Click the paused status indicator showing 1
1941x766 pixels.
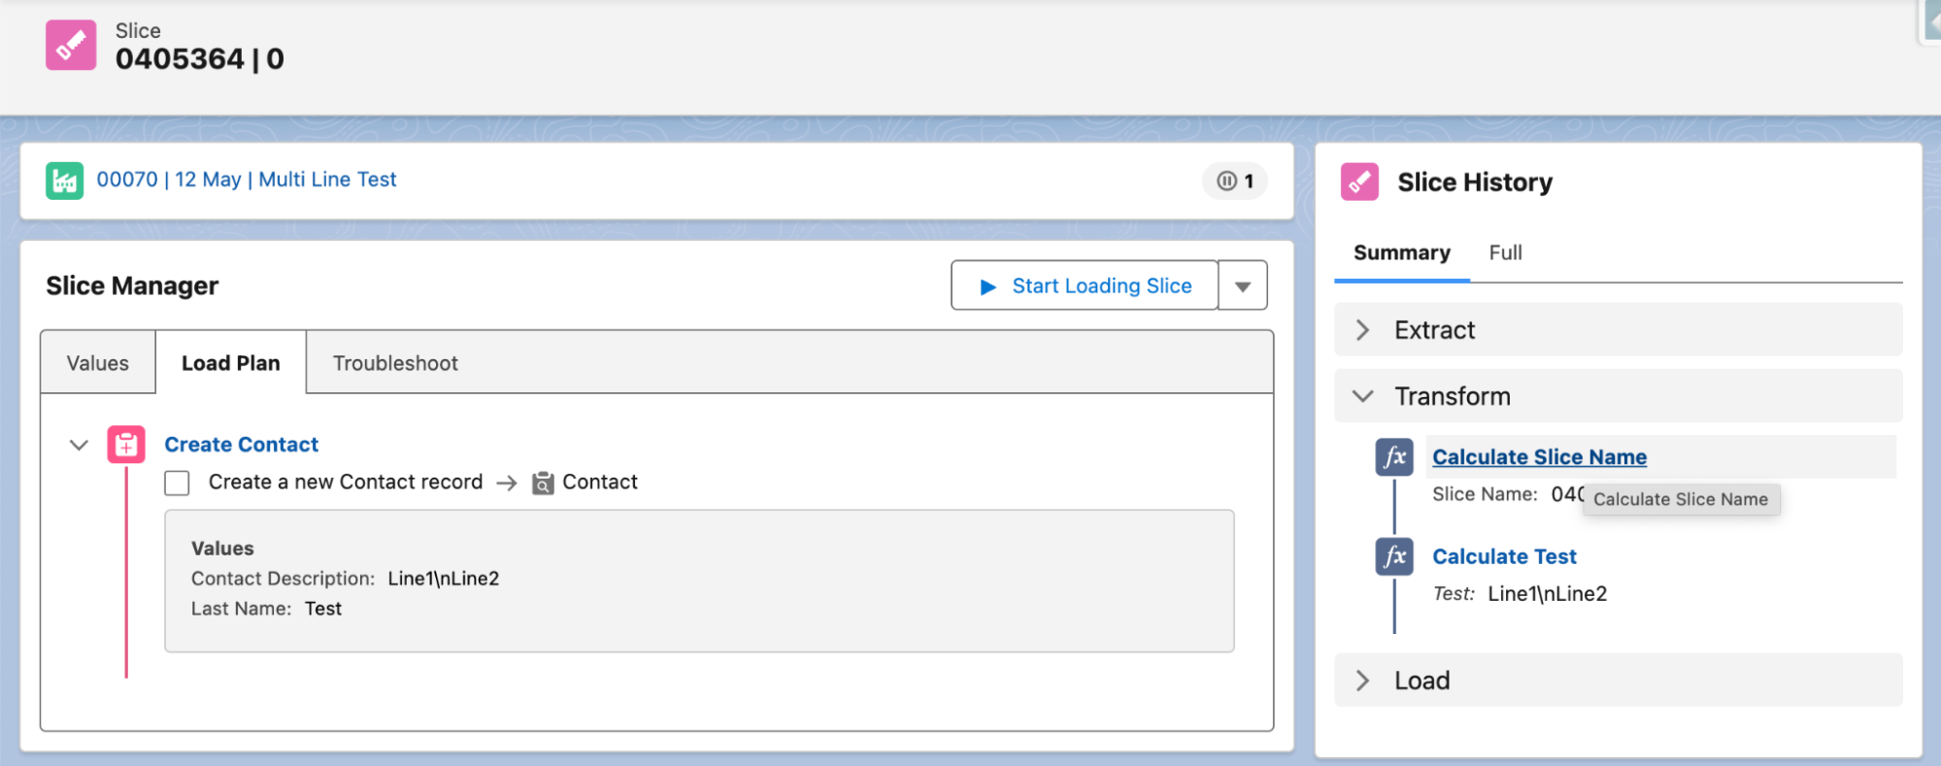(1233, 181)
